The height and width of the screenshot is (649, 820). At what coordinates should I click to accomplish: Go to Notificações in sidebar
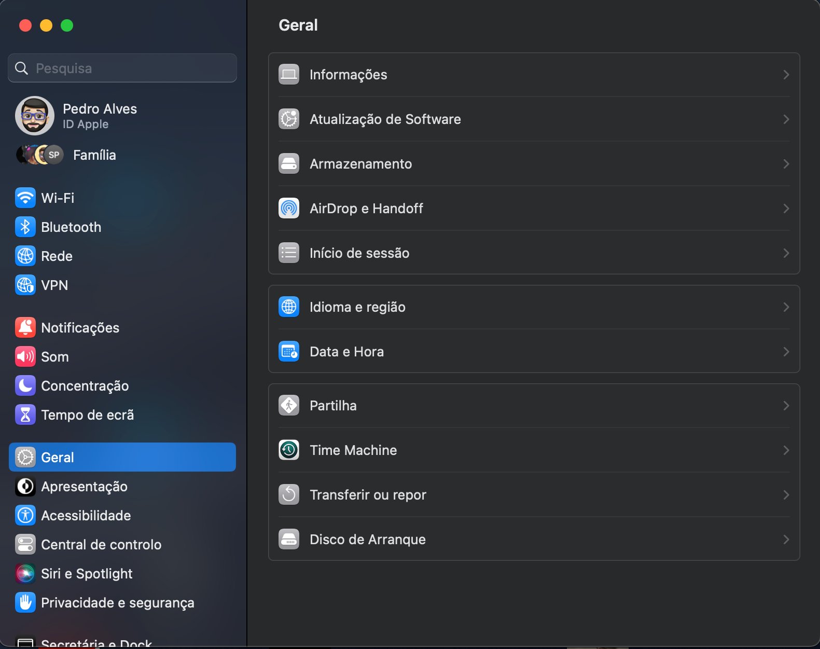tap(122, 327)
